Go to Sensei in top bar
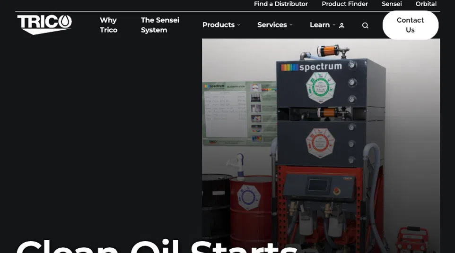The image size is (455, 253). click(x=392, y=4)
